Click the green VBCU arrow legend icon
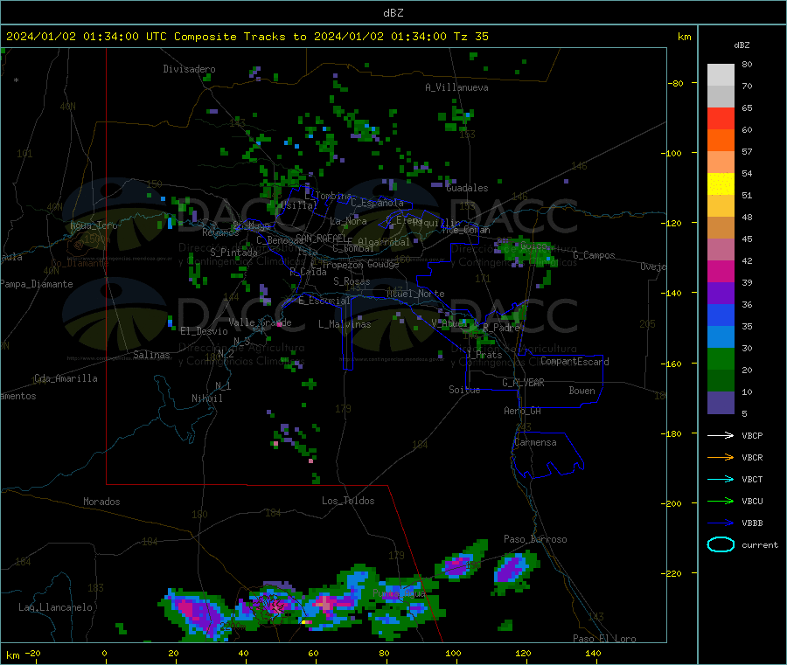Viewport: 787px width, 665px height. (721, 501)
